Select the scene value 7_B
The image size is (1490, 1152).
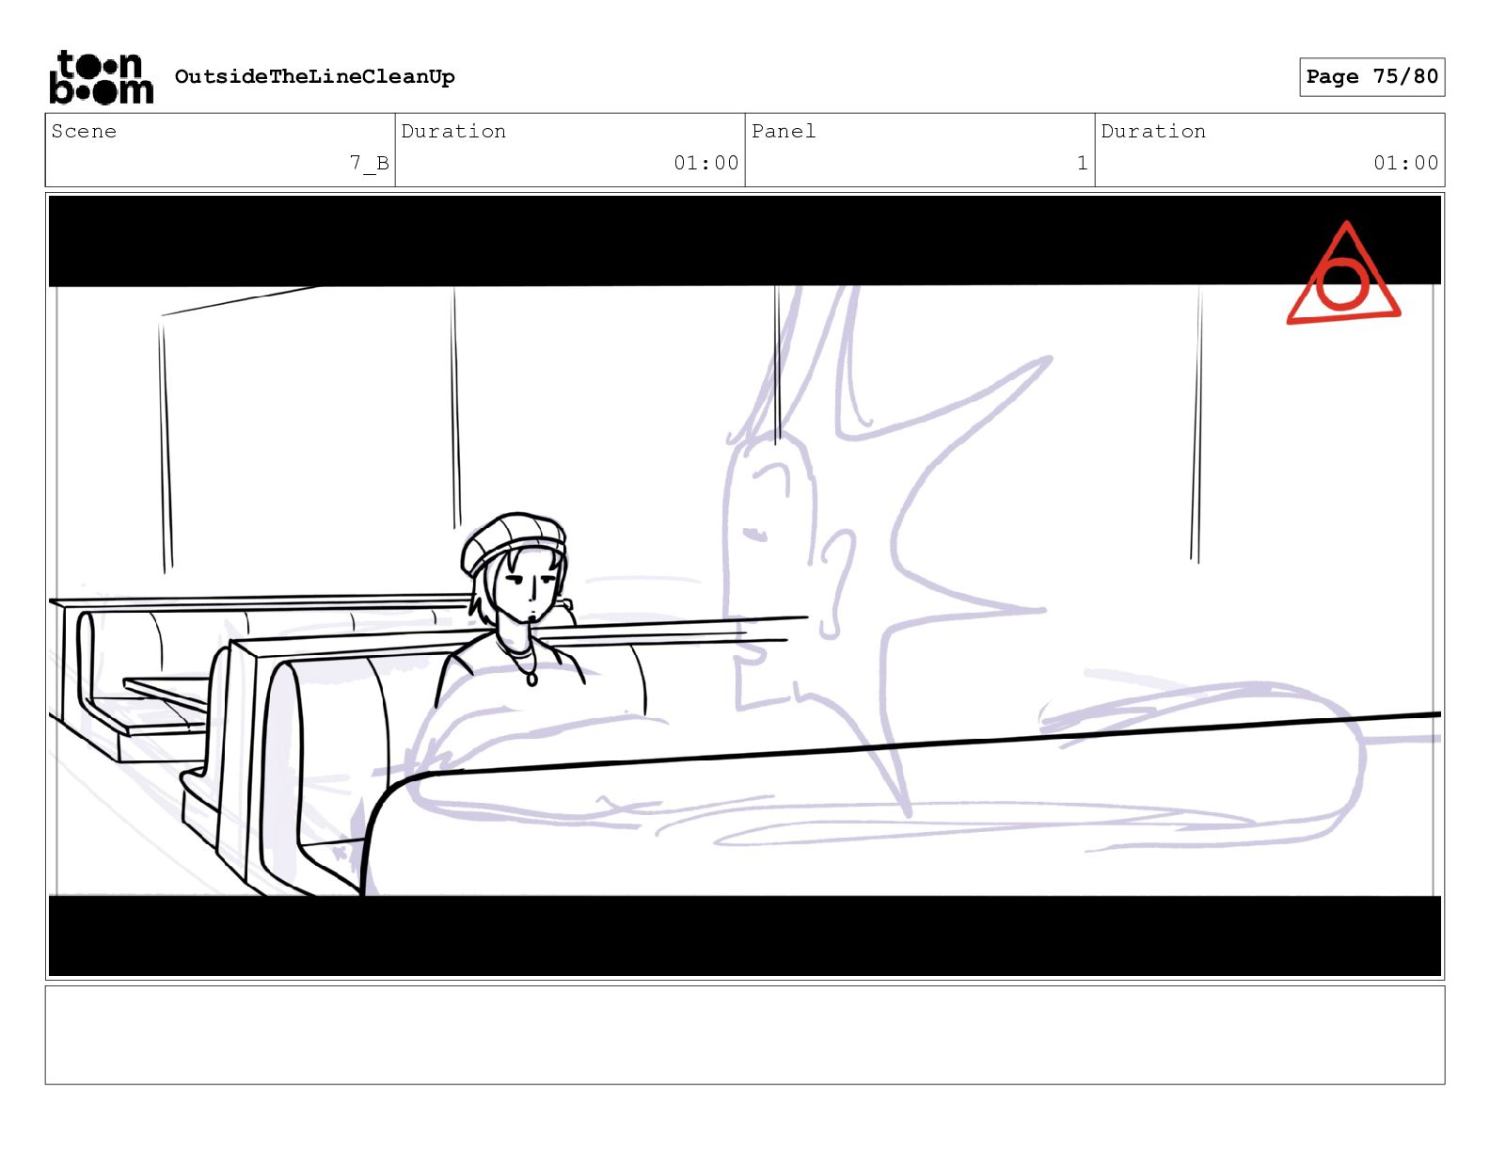[369, 164]
